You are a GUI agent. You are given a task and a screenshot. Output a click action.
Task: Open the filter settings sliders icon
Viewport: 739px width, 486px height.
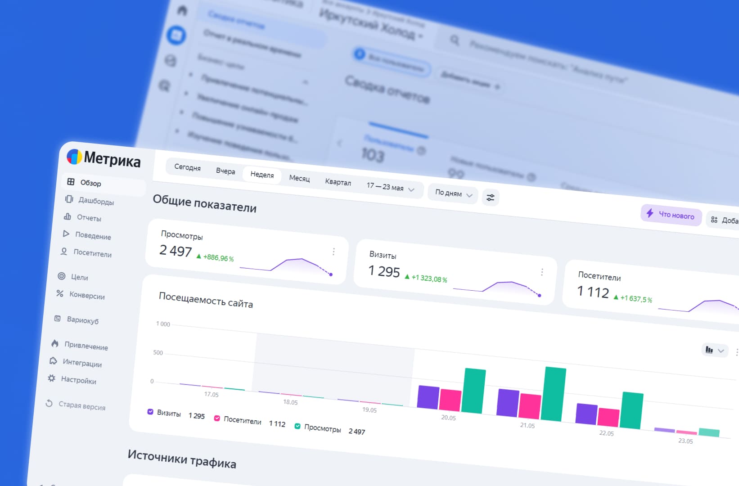pyautogui.click(x=491, y=197)
